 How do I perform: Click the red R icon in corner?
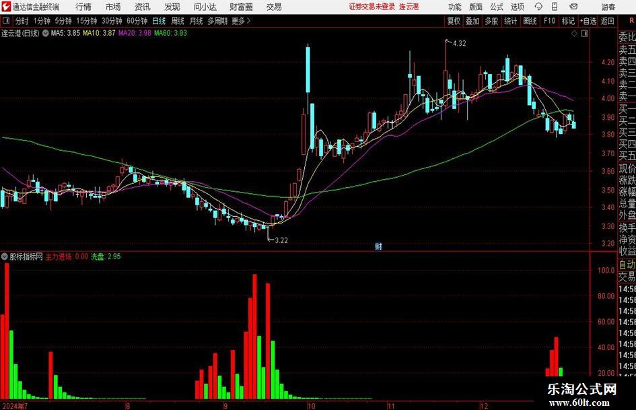click(x=631, y=20)
